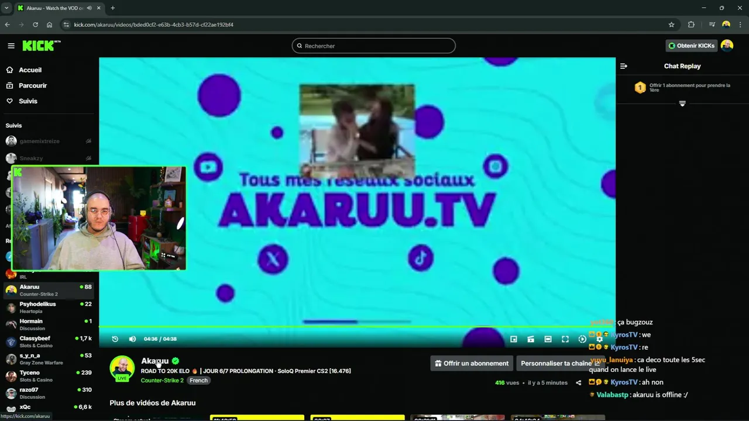Open the Counter-Strike 2 category link

162,380
